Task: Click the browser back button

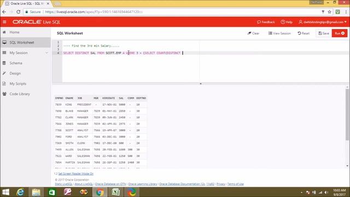Action: [4, 12]
